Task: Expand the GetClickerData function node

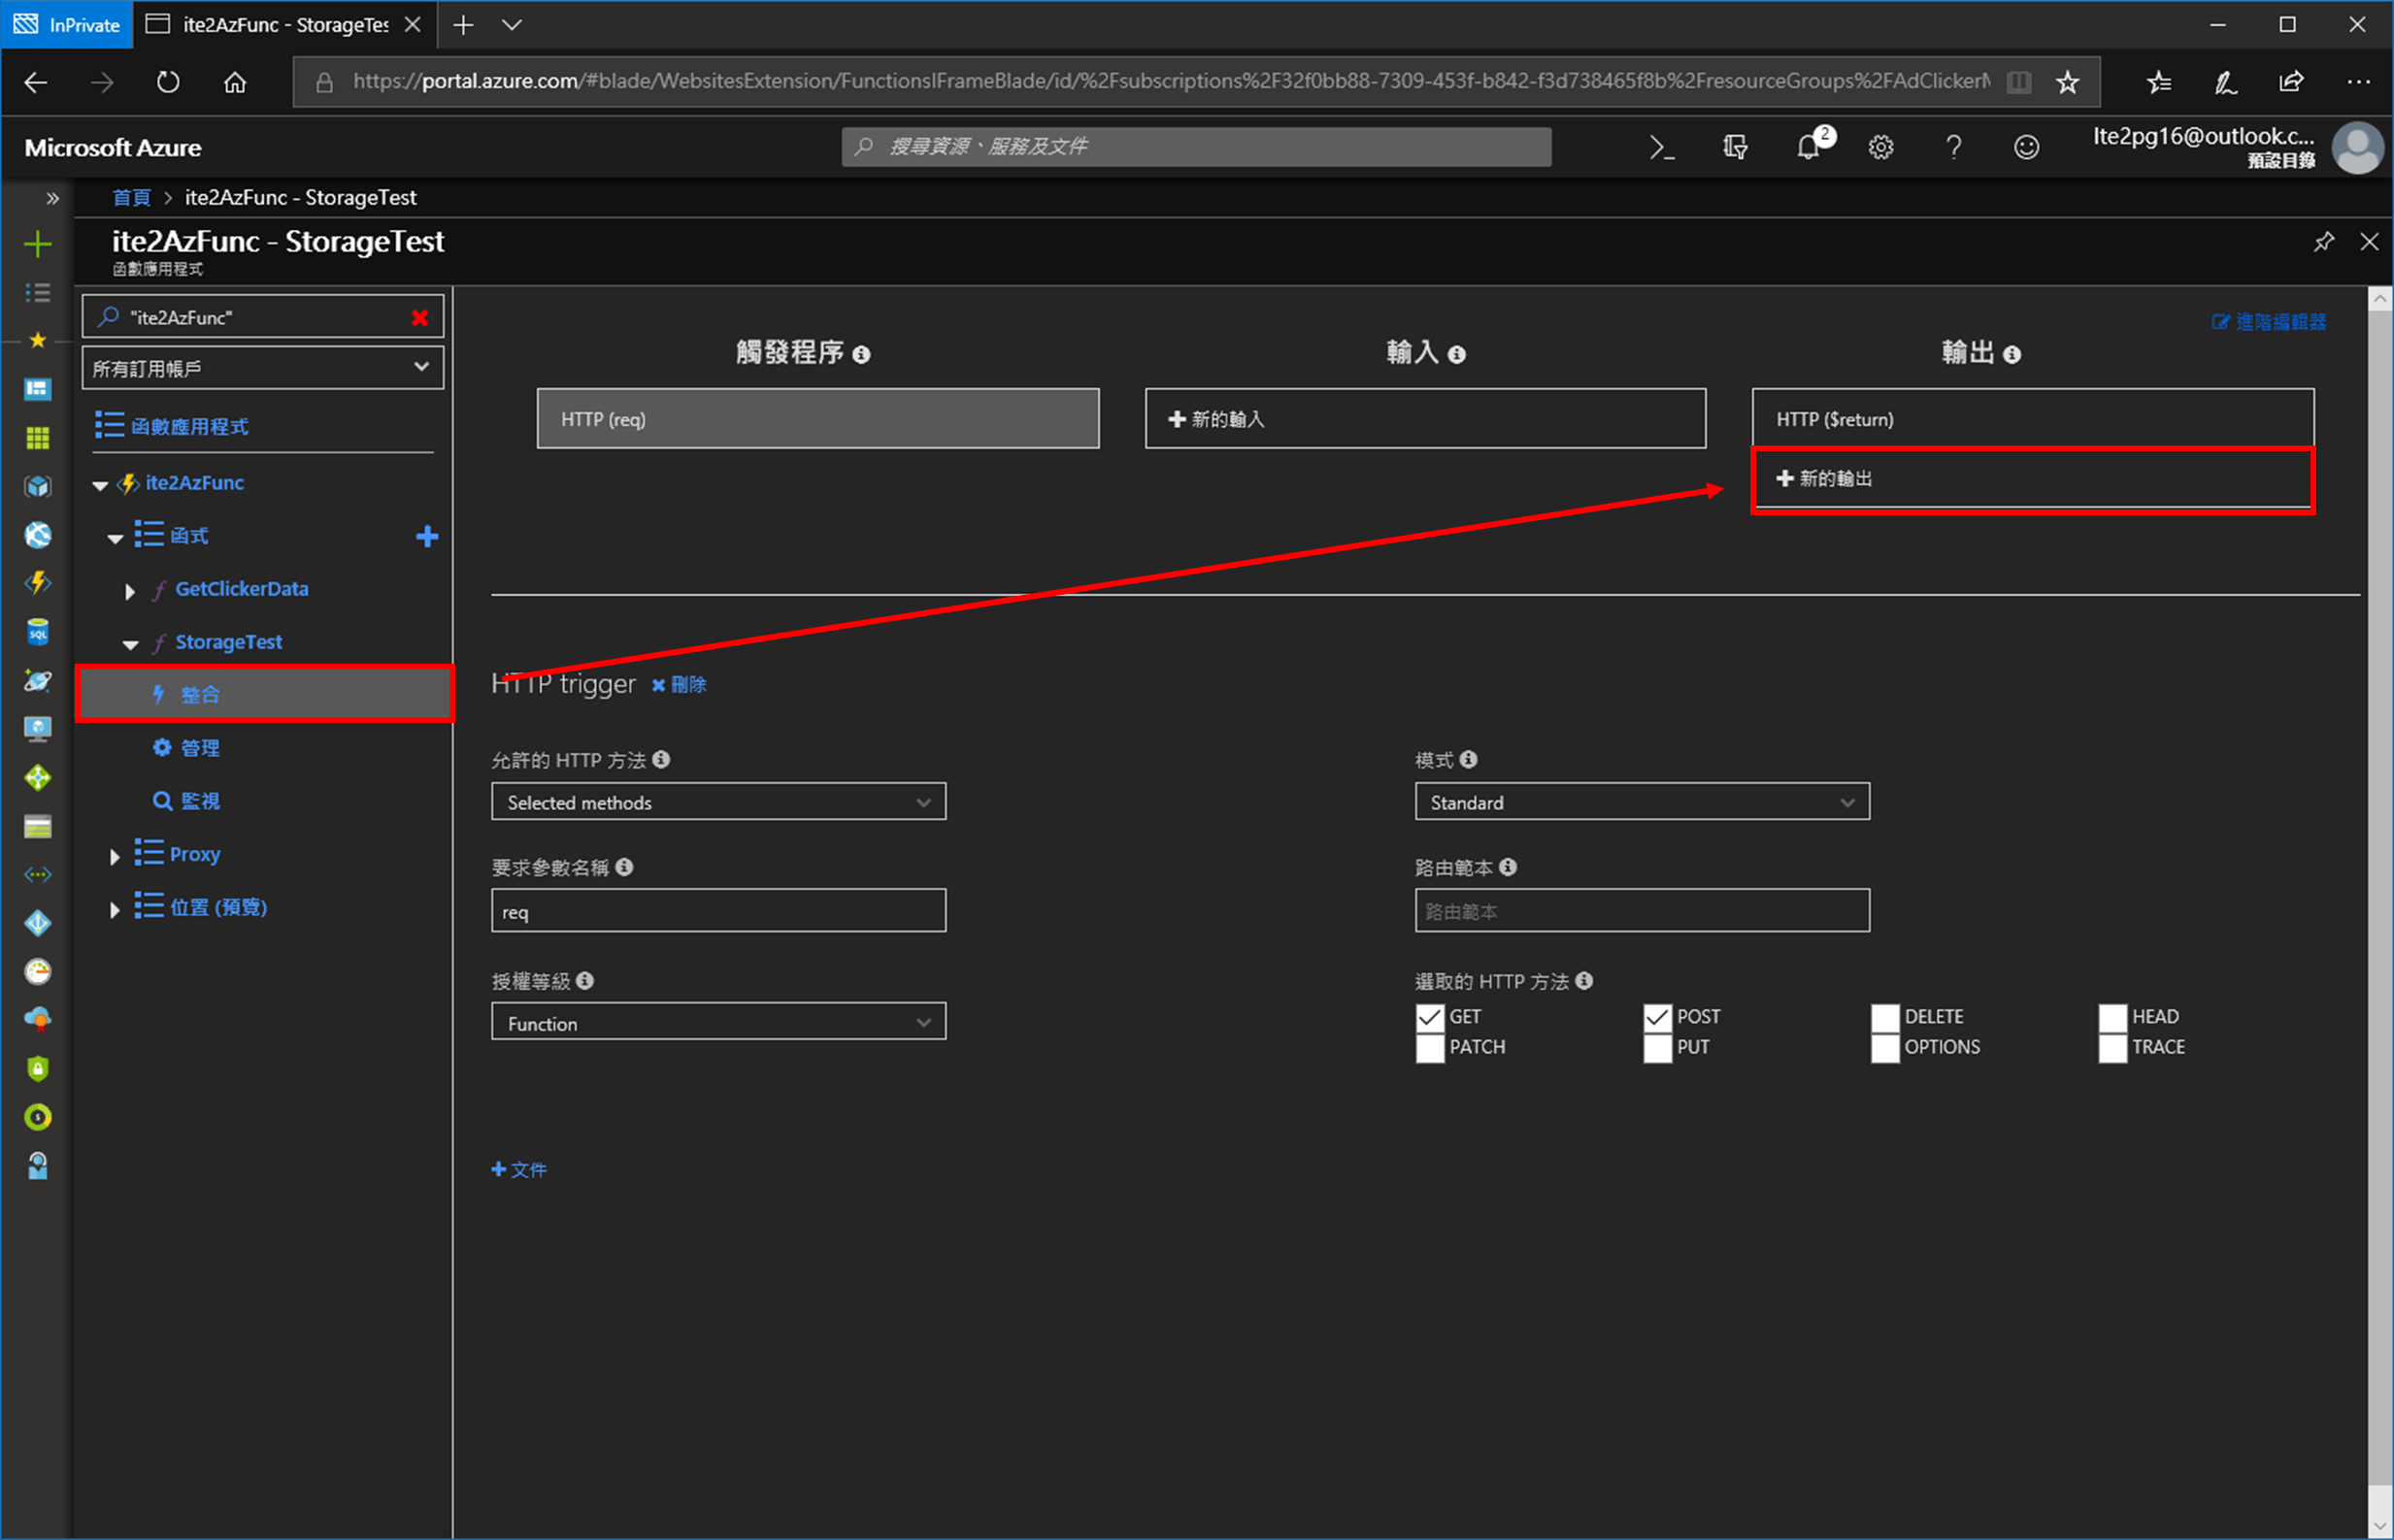Action: pos(129,592)
